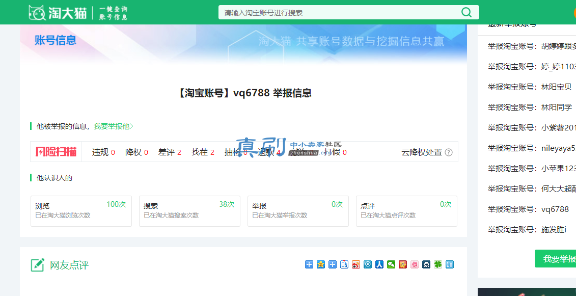This screenshot has width=576, height=296.
Task: Open reported account 林阳同学 entry
Action: (x=530, y=107)
